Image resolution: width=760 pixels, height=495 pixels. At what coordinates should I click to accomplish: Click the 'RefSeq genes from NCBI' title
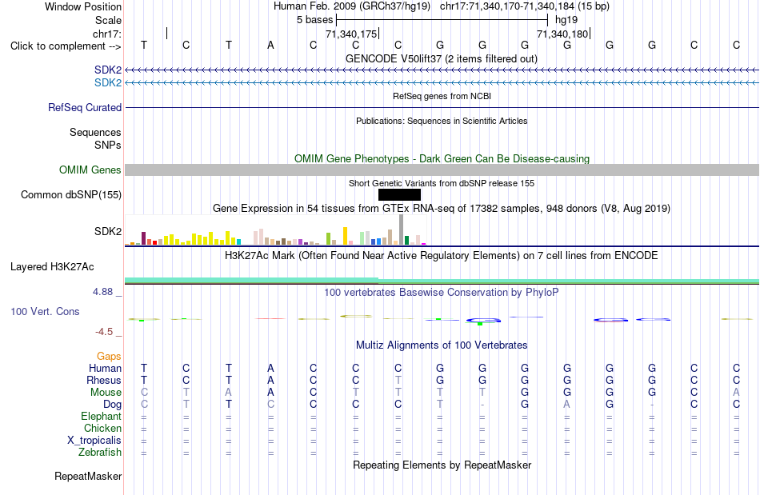point(442,97)
